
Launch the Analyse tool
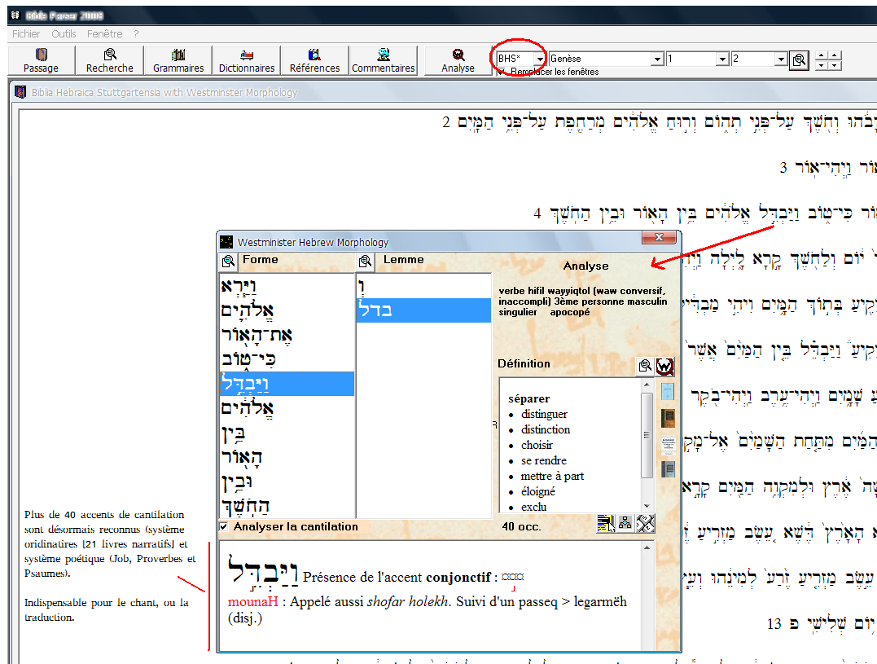(458, 60)
